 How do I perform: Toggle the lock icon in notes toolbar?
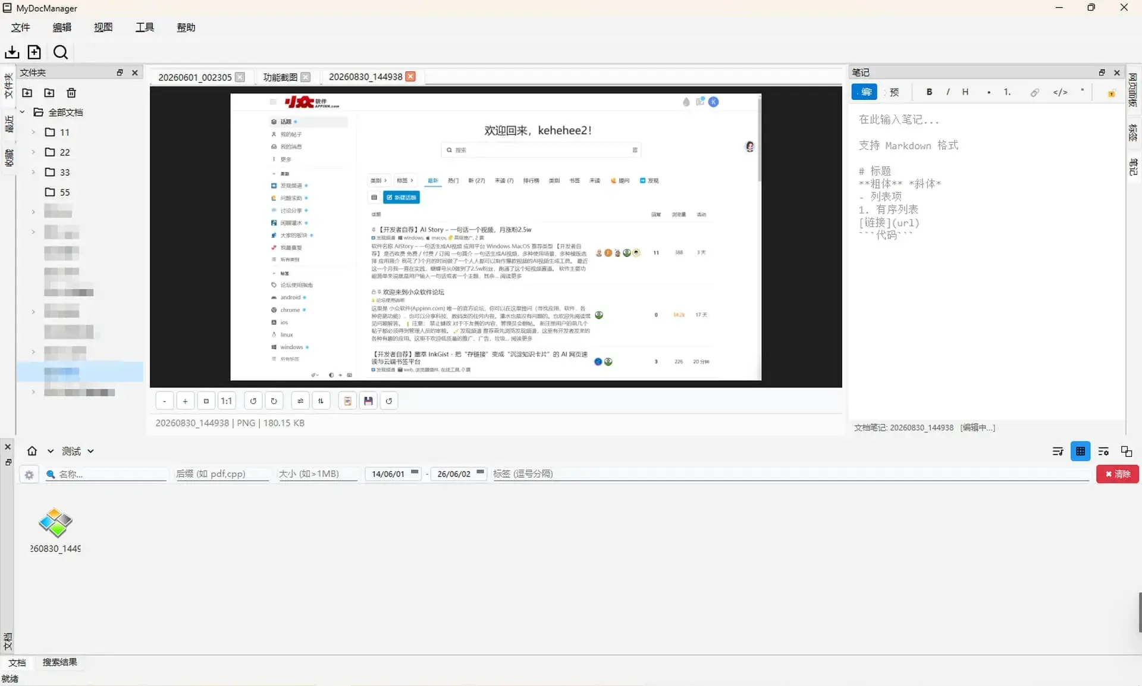1110,93
